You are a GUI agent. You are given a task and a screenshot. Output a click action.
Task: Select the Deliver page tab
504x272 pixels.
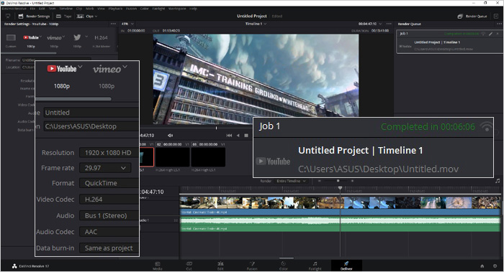[x=346, y=266]
